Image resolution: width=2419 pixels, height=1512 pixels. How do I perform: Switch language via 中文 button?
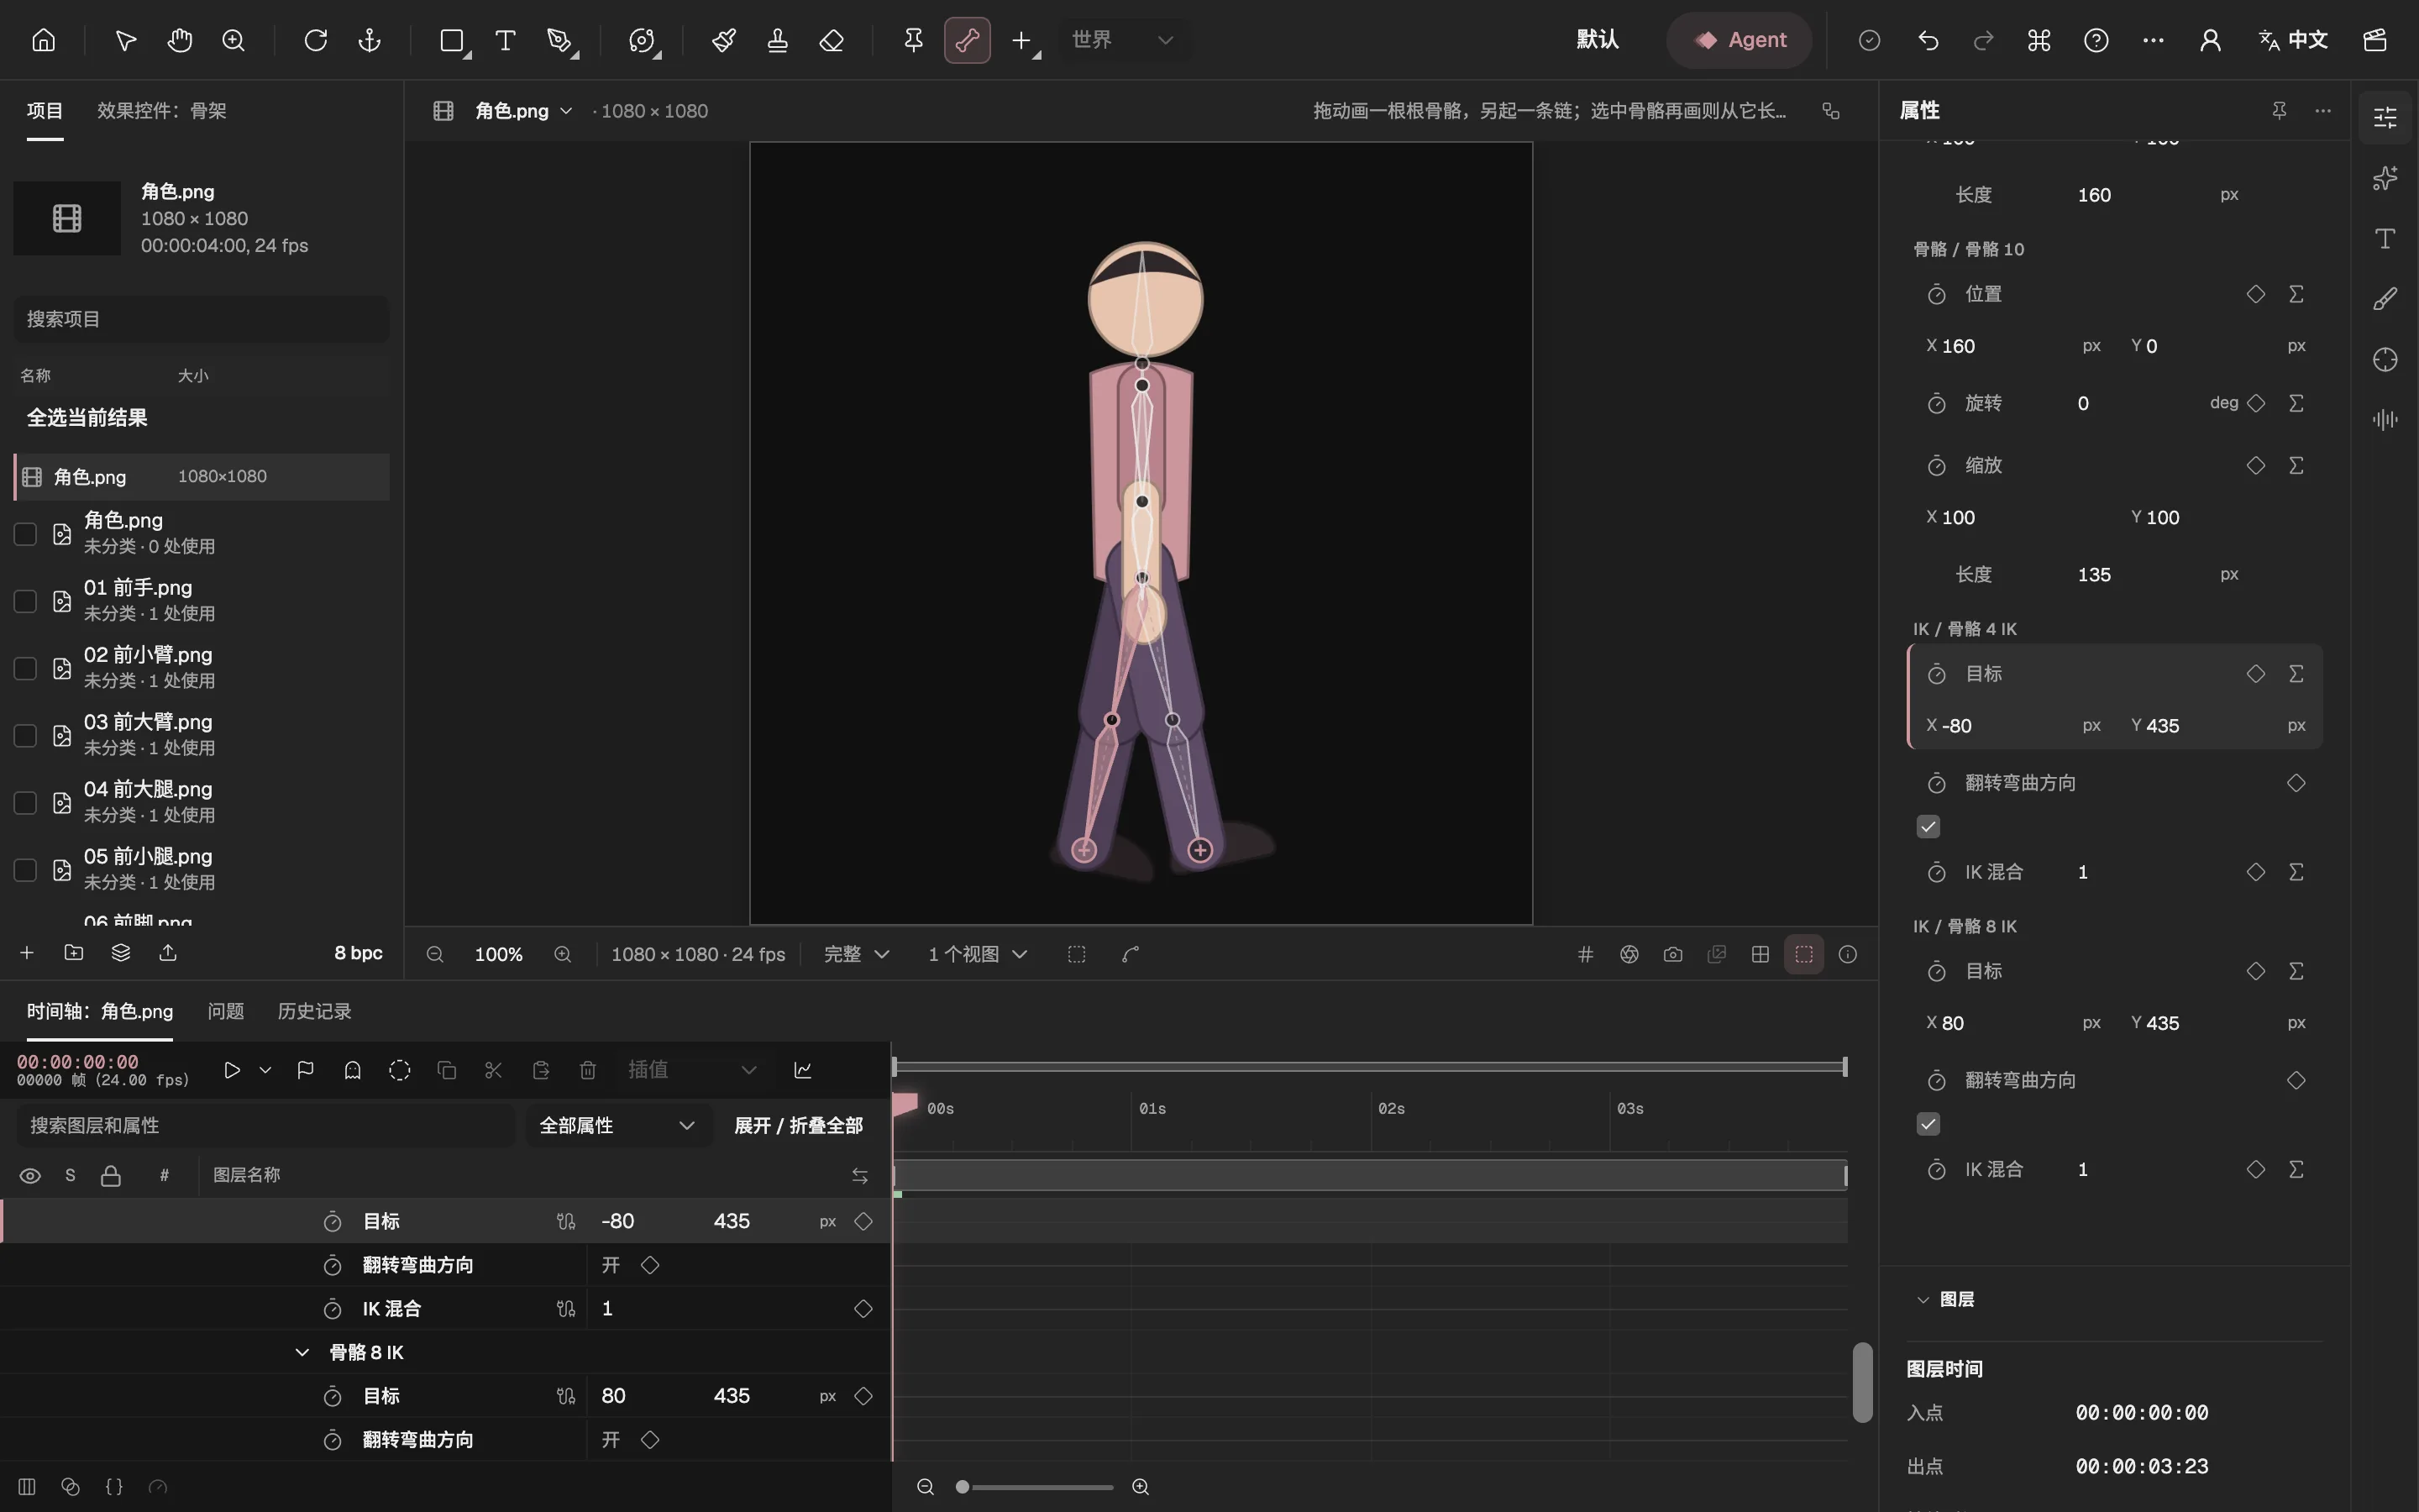2293,40
